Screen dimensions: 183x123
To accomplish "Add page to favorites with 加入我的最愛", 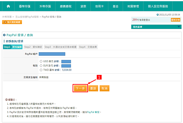I will tap(12, 22).
